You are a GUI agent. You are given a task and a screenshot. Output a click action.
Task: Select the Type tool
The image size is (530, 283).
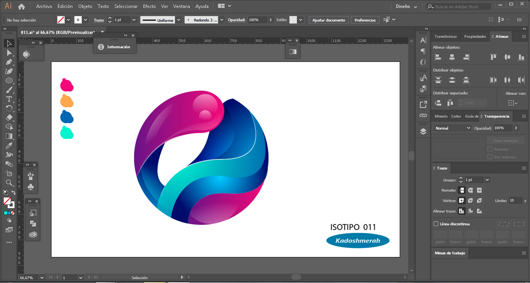click(x=9, y=99)
